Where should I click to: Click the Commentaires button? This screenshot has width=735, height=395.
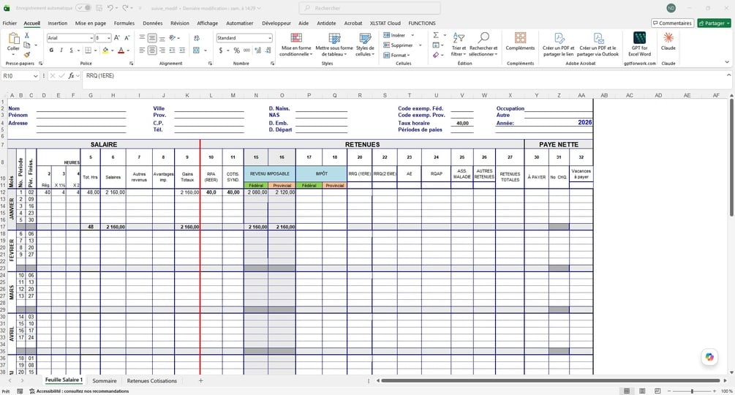coord(673,23)
